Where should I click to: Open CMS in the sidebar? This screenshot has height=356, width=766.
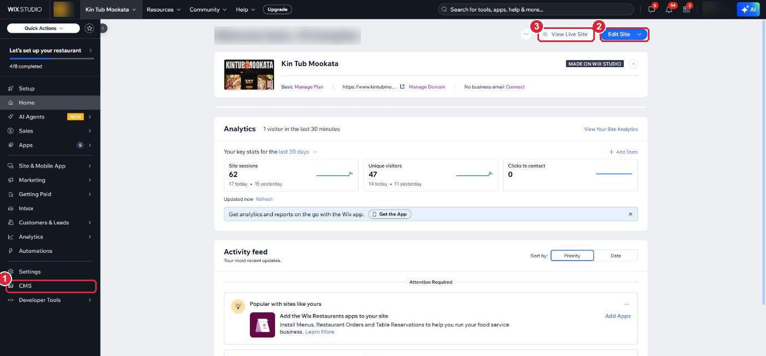(50, 286)
